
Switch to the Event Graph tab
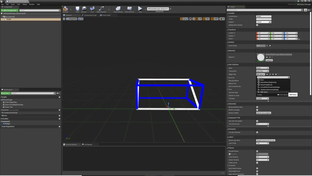coord(105,15)
